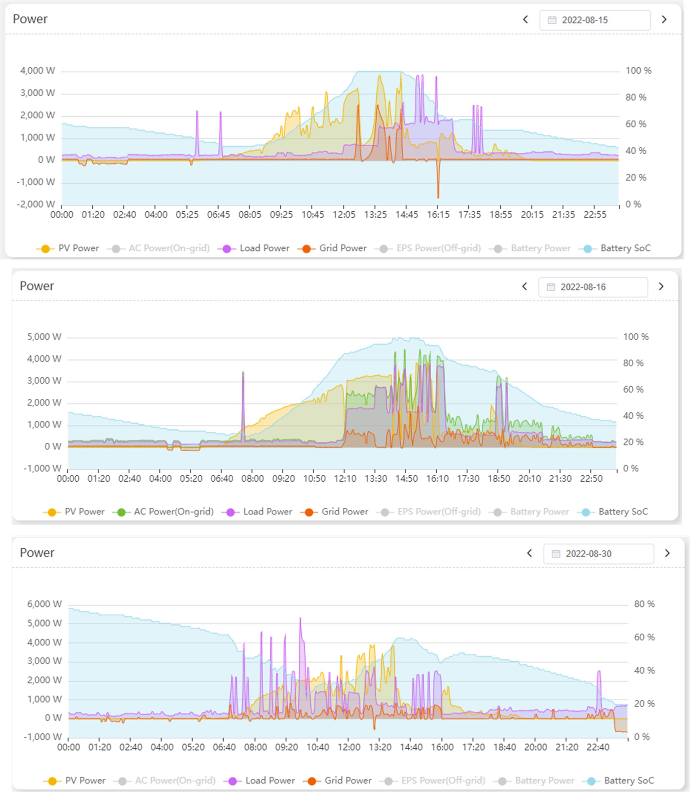Image resolution: width=690 pixels, height=792 pixels.
Task: Click calendar icon in 2022-08-15 date field
Action: point(552,20)
